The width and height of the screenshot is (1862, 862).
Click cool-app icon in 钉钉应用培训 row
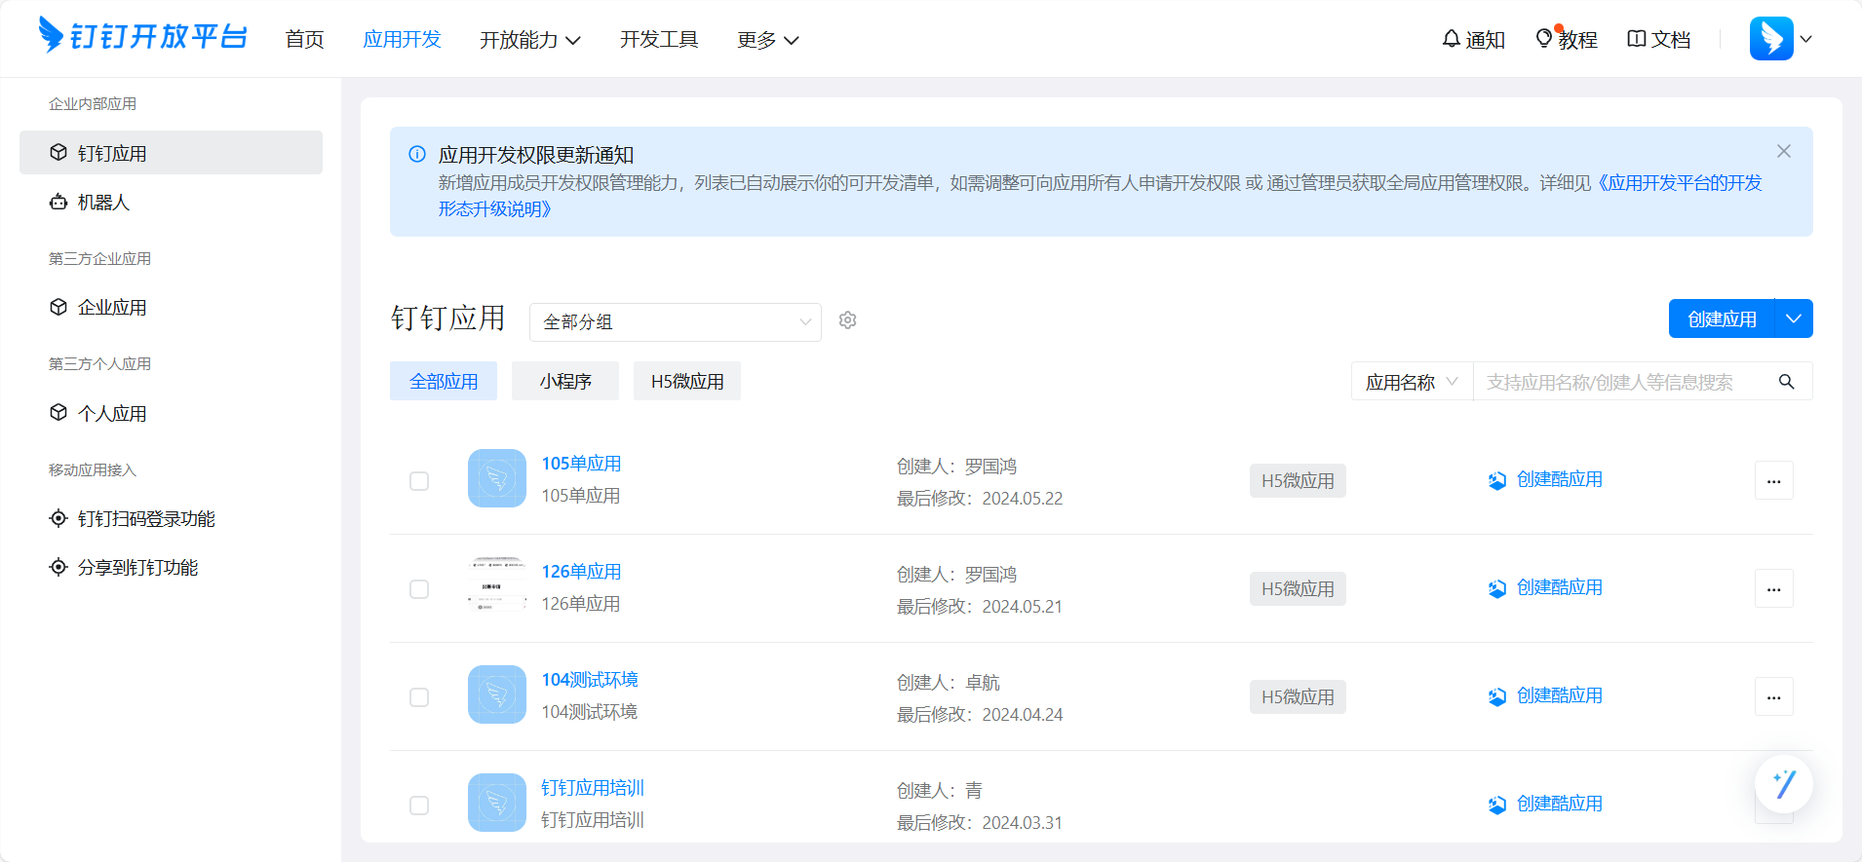(1497, 805)
